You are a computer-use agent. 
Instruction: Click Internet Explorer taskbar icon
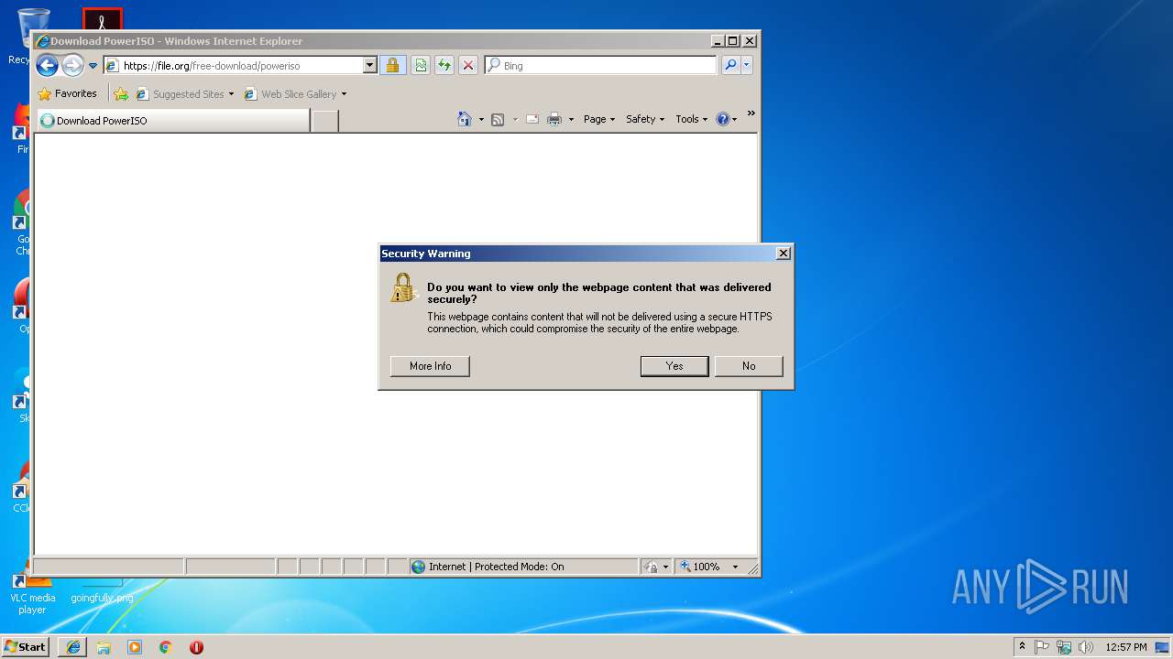[73, 647]
